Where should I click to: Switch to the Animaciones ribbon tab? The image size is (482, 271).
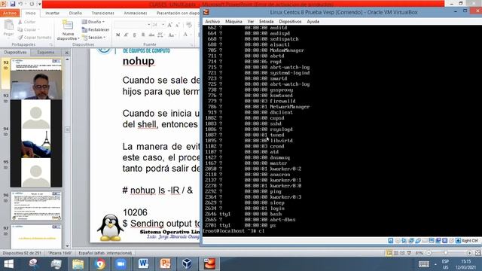click(136, 14)
